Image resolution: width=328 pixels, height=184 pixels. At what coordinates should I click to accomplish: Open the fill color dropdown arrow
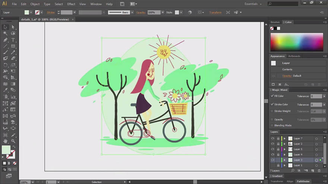click(x=31, y=13)
